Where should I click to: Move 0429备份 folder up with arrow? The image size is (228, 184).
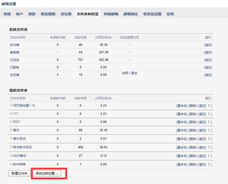point(209,156)
